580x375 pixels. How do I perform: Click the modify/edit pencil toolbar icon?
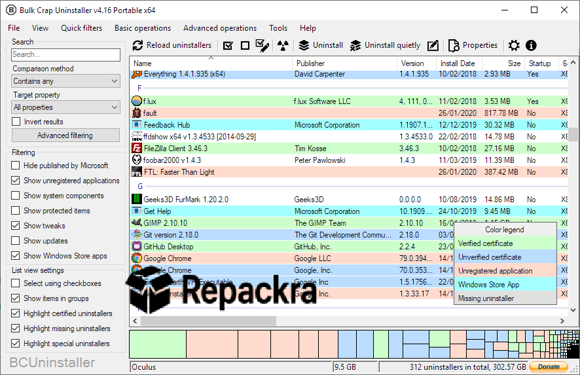[433, 46]
